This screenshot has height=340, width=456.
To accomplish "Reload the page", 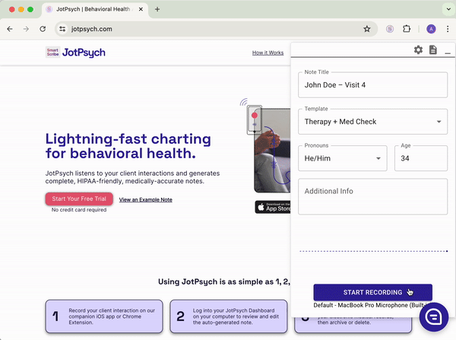I will point(43,29).
